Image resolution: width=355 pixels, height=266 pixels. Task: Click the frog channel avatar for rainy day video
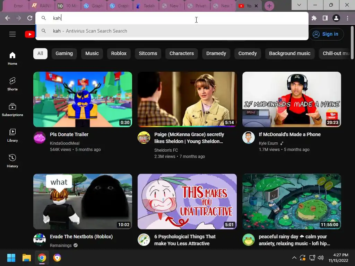pyautogui.click(x=249, y=240)
